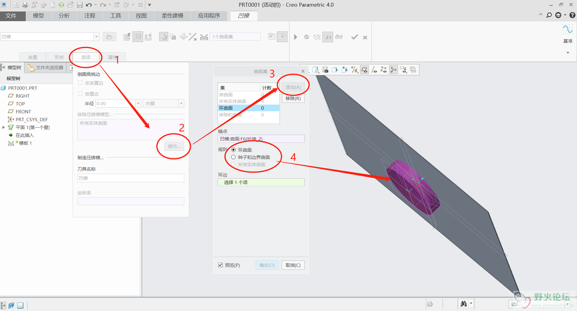The image size is (577, 311).
Task: Click the flip direction arrows icon in ribbon
Action: [192, 37]
